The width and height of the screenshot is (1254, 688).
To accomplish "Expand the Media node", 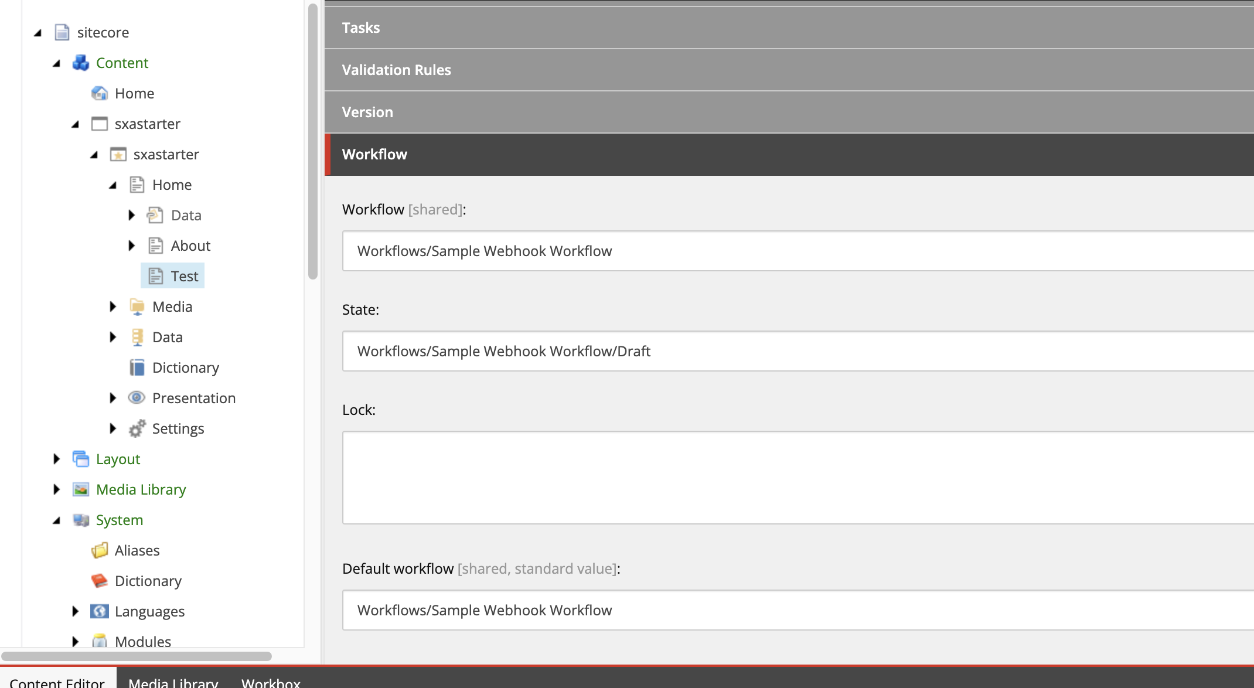I will coord(113,306).
